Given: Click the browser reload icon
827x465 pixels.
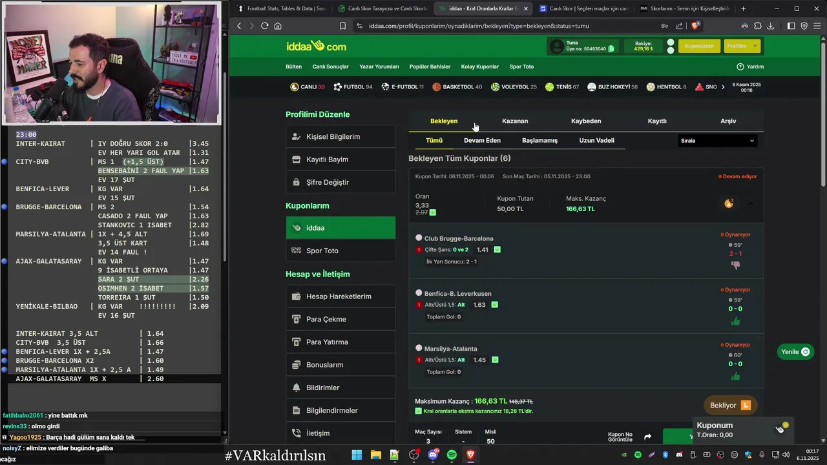Looking at the screenshot, I should (x=264, y=26).
